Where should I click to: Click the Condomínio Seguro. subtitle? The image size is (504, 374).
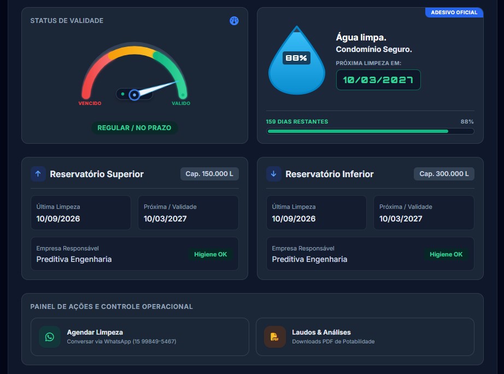coord(374,49)
